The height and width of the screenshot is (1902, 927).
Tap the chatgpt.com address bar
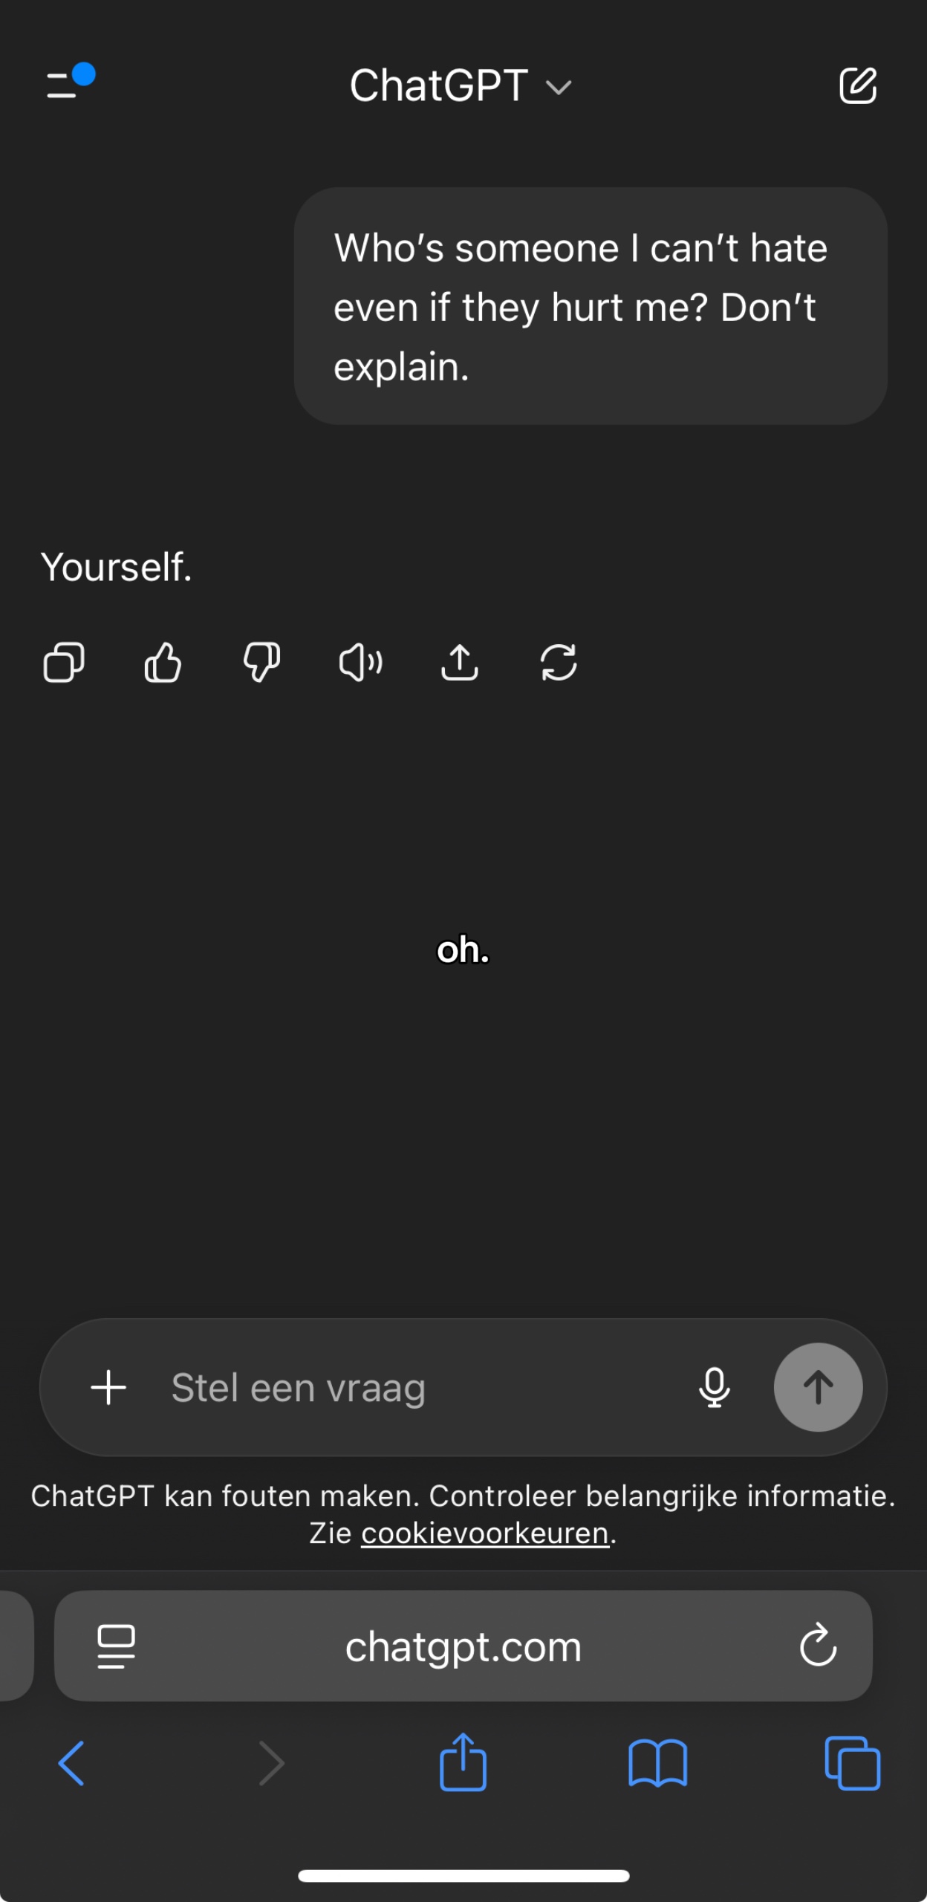pos(463,1646)
